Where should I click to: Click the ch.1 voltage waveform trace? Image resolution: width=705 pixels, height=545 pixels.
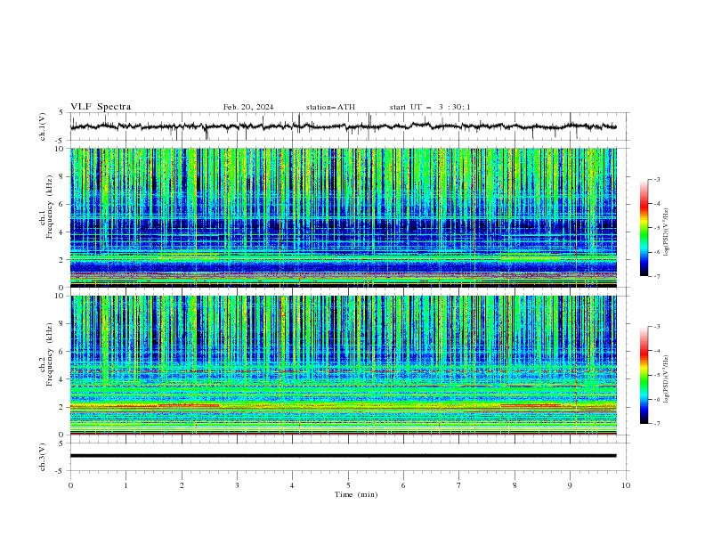click(x=343, y=126)
